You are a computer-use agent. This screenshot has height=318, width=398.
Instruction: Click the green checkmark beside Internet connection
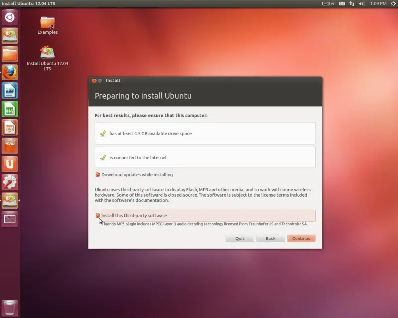pyautogui.click(x=103, y=158)
